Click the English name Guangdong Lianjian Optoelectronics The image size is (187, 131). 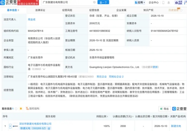coord(114,67)
